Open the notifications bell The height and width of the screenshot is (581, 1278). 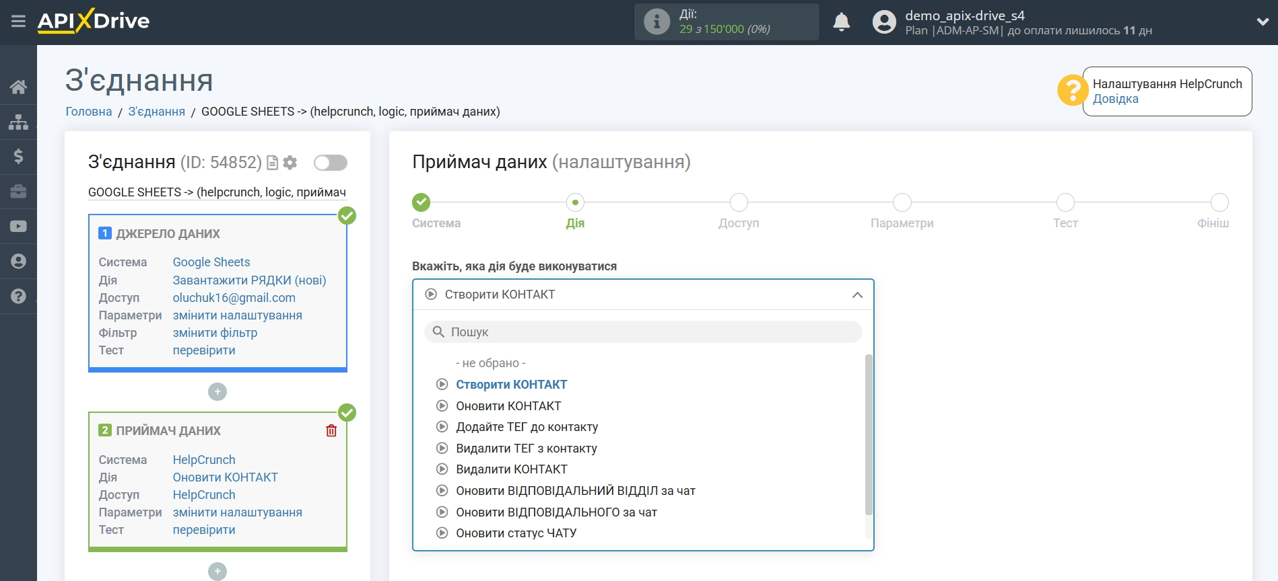[841, 22]
